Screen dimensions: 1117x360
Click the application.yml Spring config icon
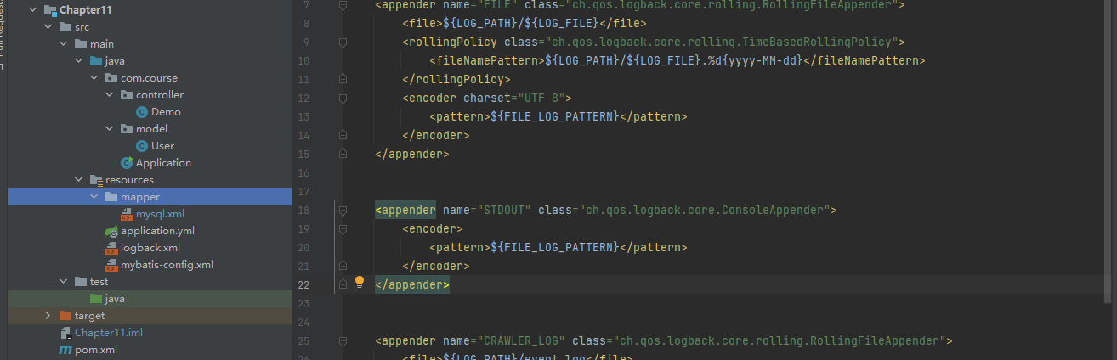point(111,231)
